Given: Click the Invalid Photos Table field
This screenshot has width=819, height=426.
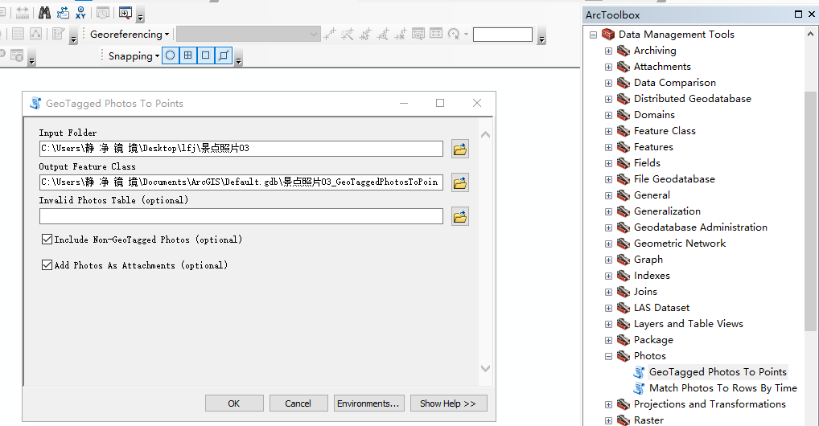Looking at the screenshot, I should 241,216.
